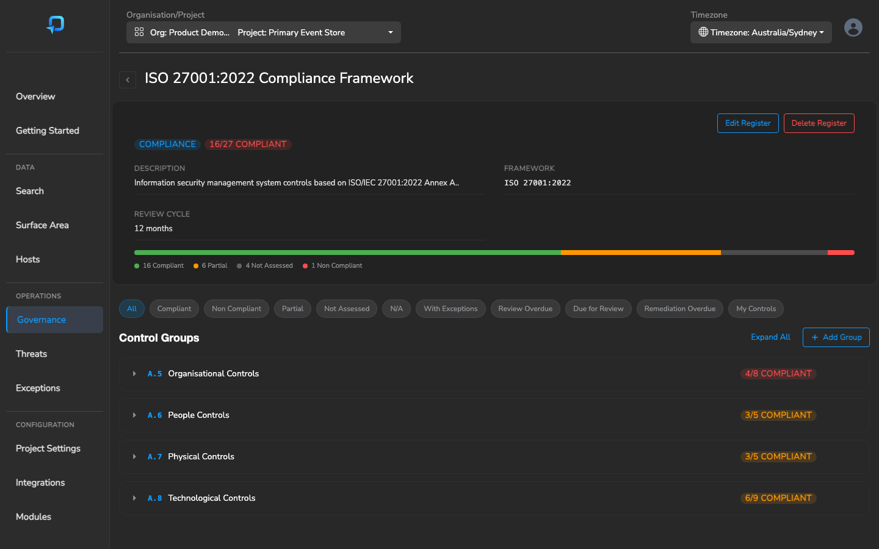Select Governance in the sidebar
Image resolution: width=879 pixels, height=549 pixels.
(54, 320)
